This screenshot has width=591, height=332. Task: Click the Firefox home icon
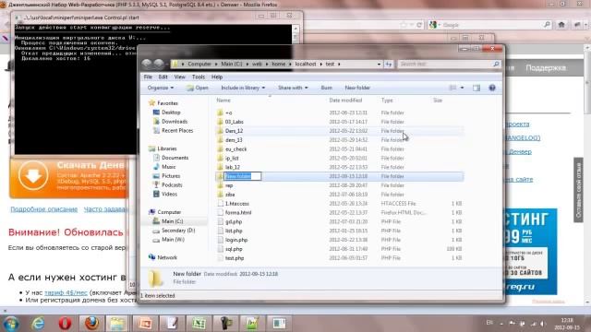[x=561, y=25]
